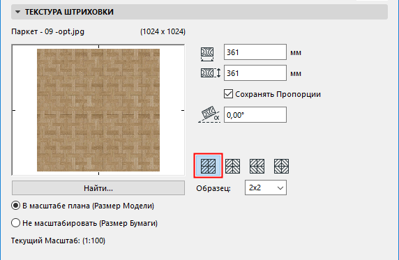The width and height of the screenshot is (399, 260).
Task: Select the first plain tile pattern icon
Action: [x=208, y=166]
